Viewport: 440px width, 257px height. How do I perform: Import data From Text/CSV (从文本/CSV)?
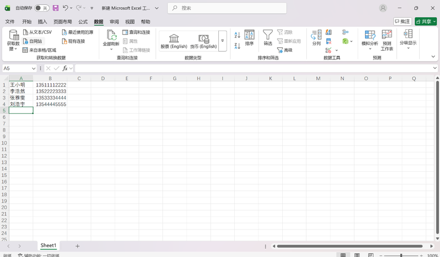[x=37, y=32]
